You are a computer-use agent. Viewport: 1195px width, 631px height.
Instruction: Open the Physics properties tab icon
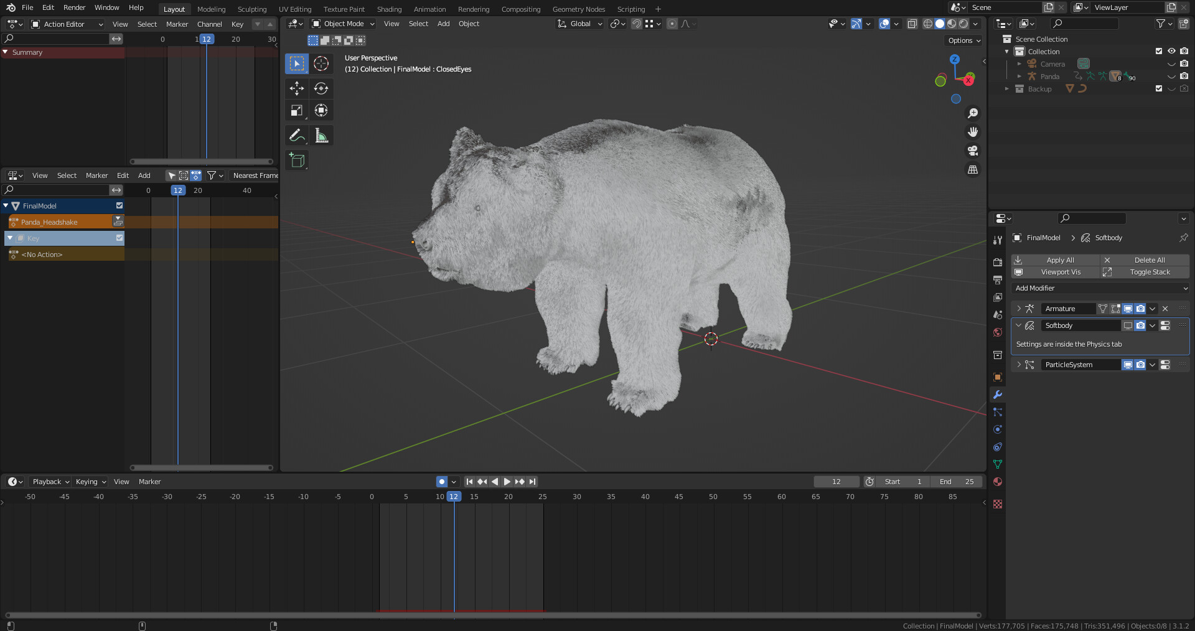click(998, 429)
